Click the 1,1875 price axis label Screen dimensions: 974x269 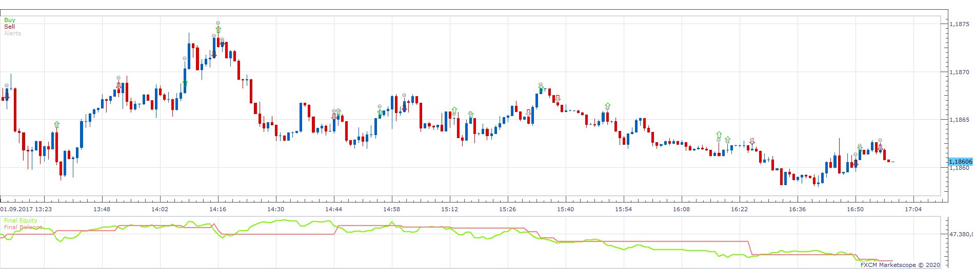point(959,24)
